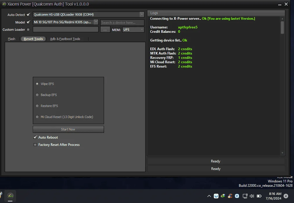Click the Custom Loader path field
This screenshot has height=203, width=294.
click(x=66, y=29)
